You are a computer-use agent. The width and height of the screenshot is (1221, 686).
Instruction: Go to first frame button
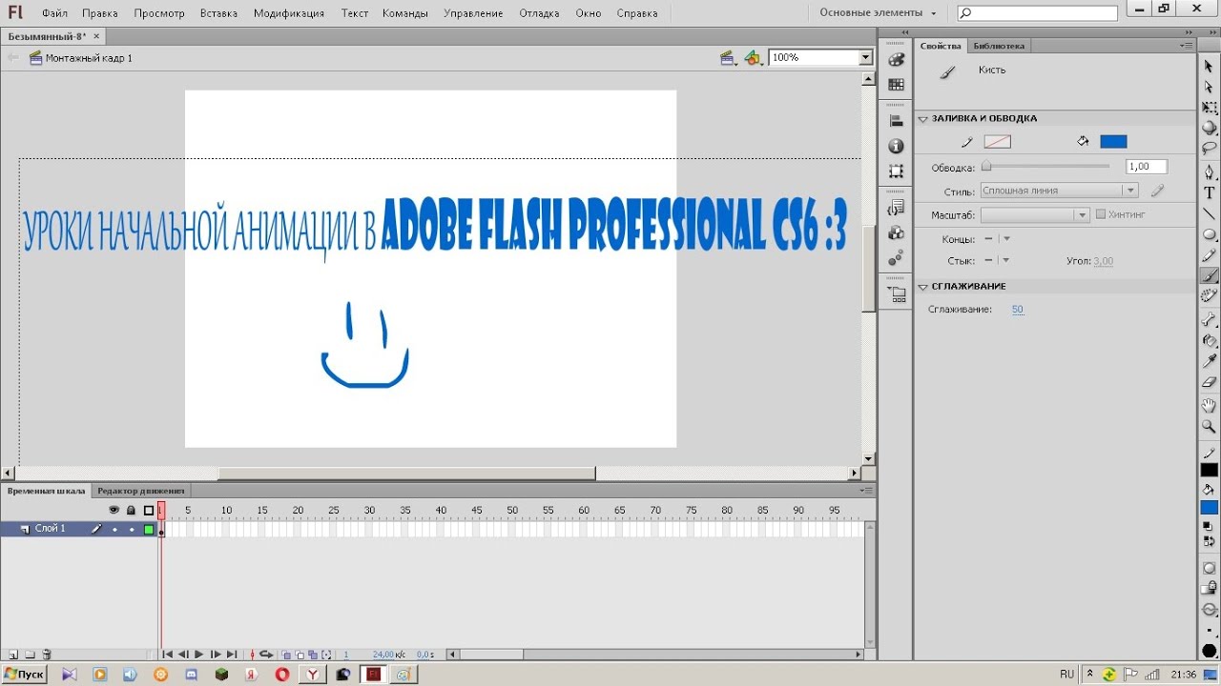tap(168, 655)
